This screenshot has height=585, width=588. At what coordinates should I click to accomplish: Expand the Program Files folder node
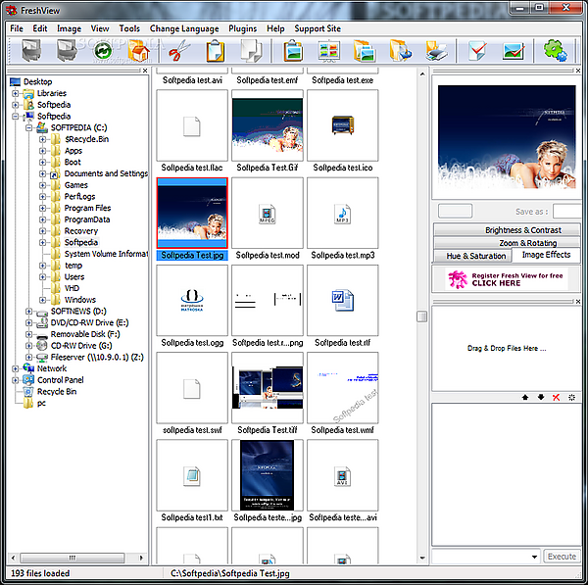(43, 208)
